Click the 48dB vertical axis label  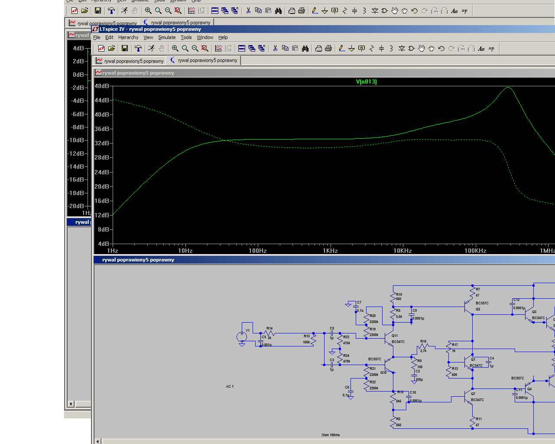tap(102, 86)
